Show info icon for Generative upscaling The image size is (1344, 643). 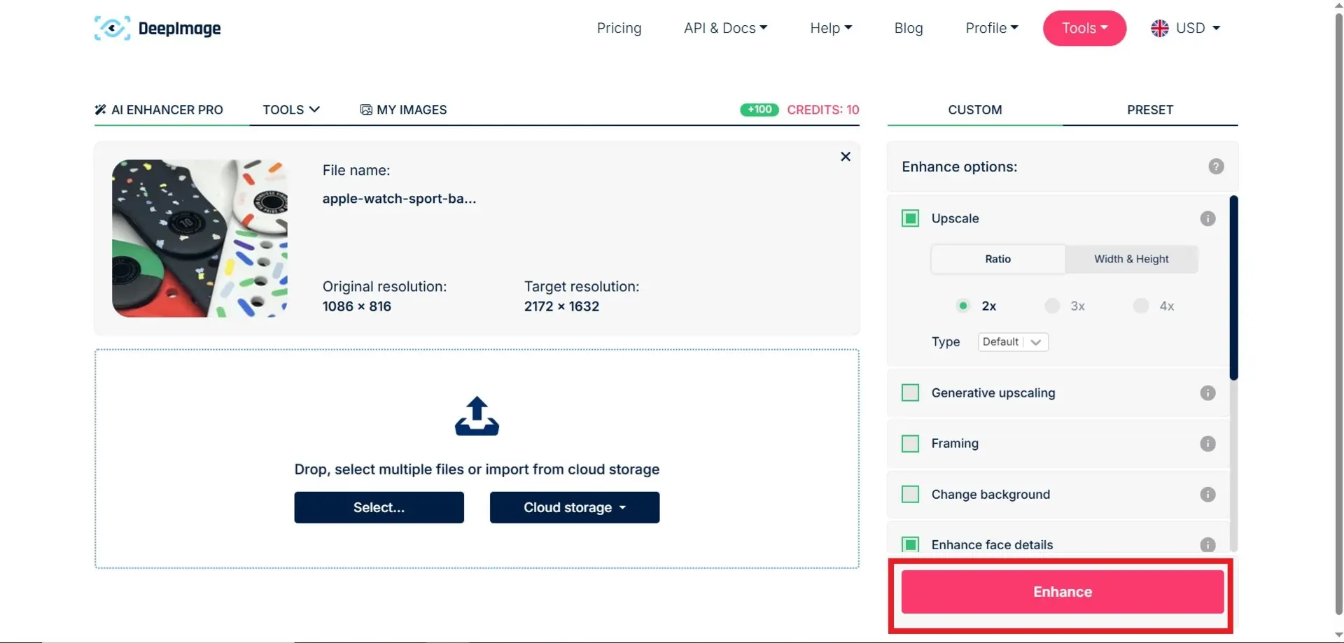(x=1207, y=393)
